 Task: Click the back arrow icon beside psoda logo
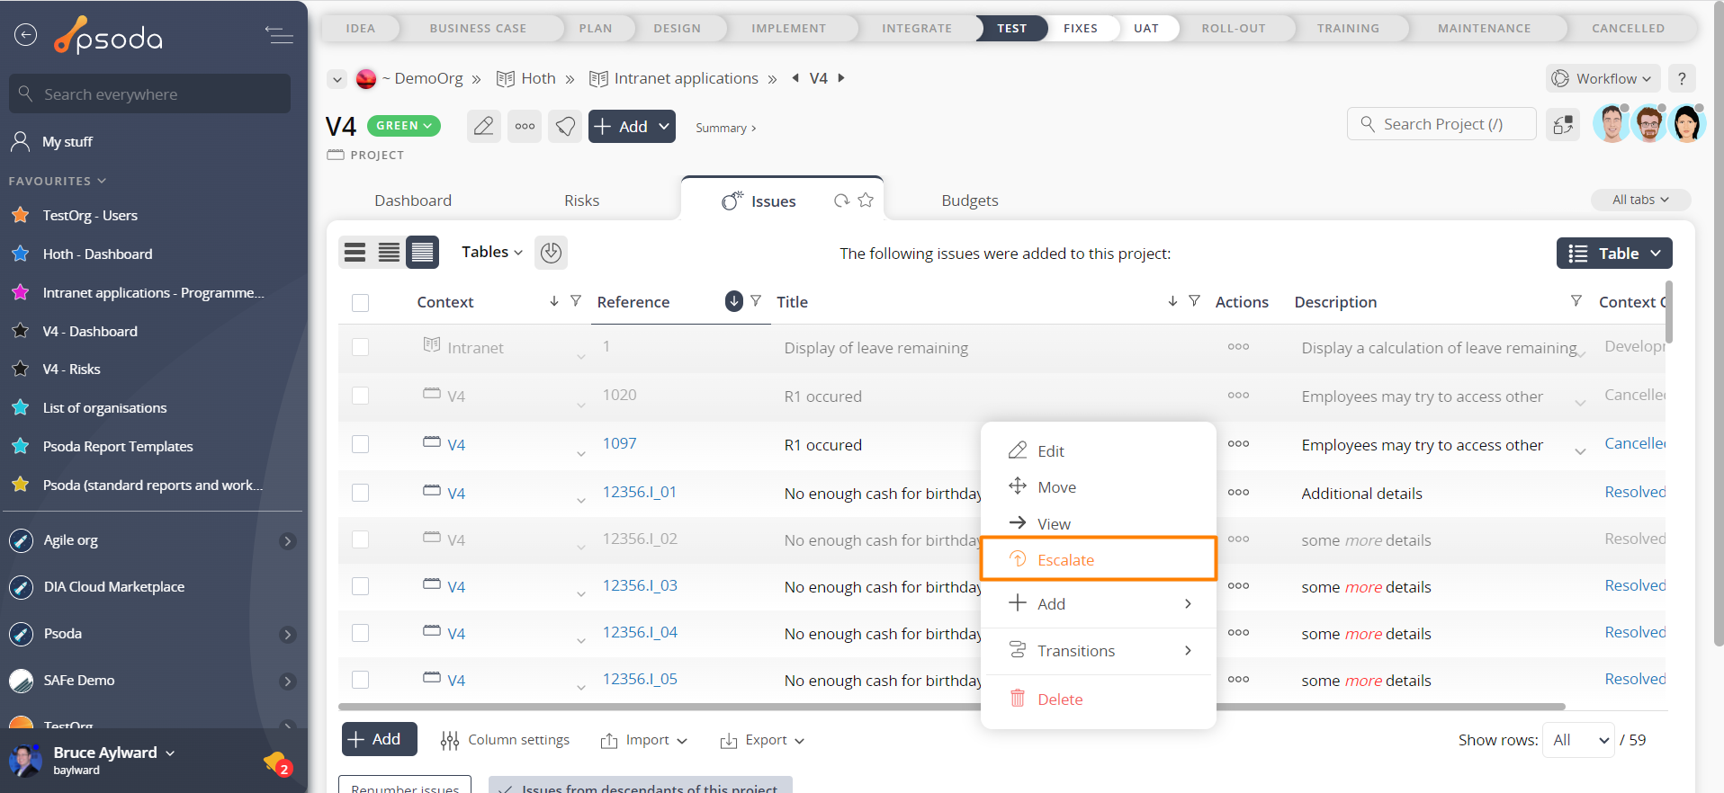point(25,35)
